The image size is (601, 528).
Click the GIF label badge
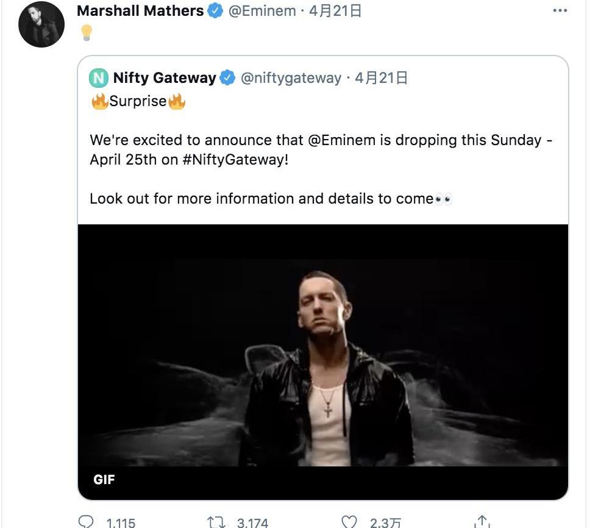point(104,480)
